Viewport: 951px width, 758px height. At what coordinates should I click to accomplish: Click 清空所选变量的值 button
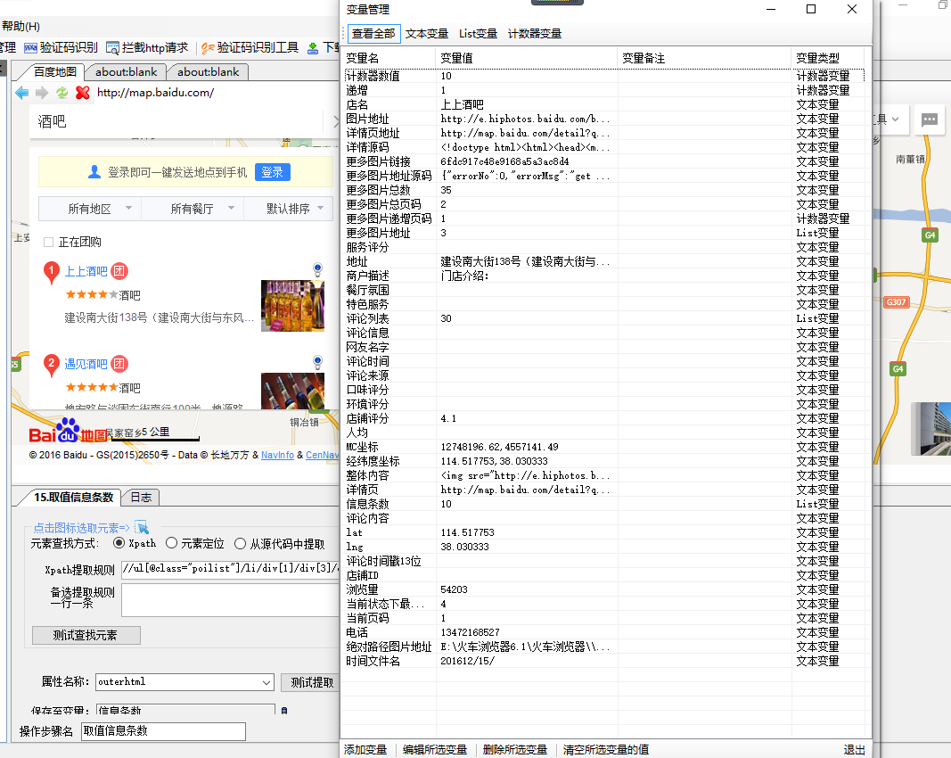click(x=606, y=749)
